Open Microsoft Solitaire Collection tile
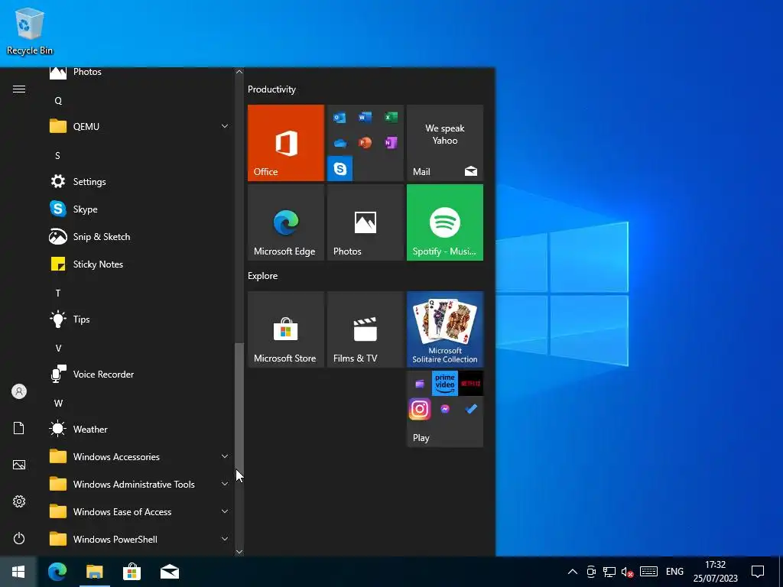 pyautogui.click(x=445, y=329)
